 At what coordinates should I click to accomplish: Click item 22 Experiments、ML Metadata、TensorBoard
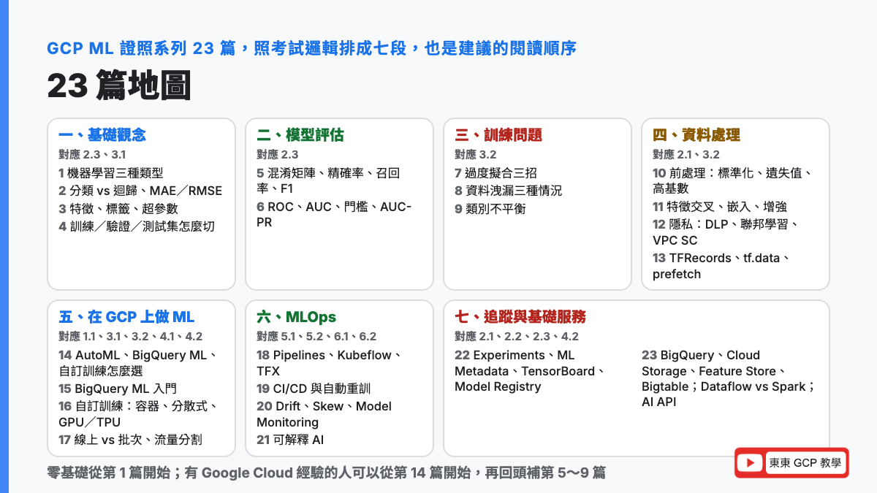[530, 371]
